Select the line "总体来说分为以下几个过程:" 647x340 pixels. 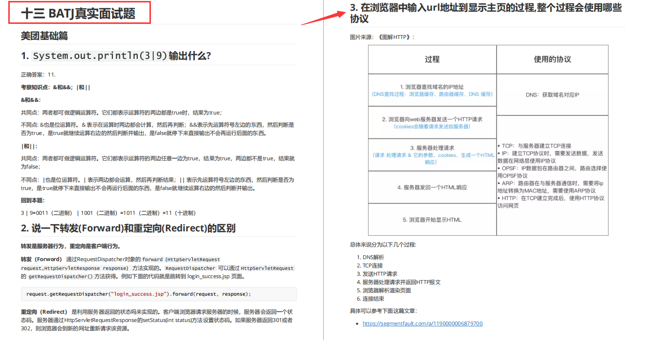(x=383, y=245)
